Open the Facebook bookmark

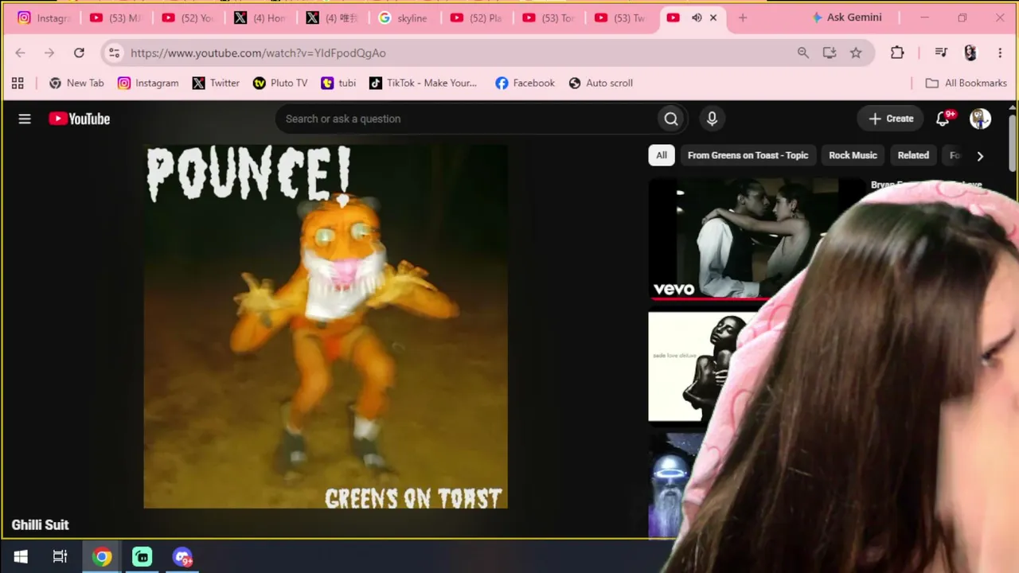[525, 83]
